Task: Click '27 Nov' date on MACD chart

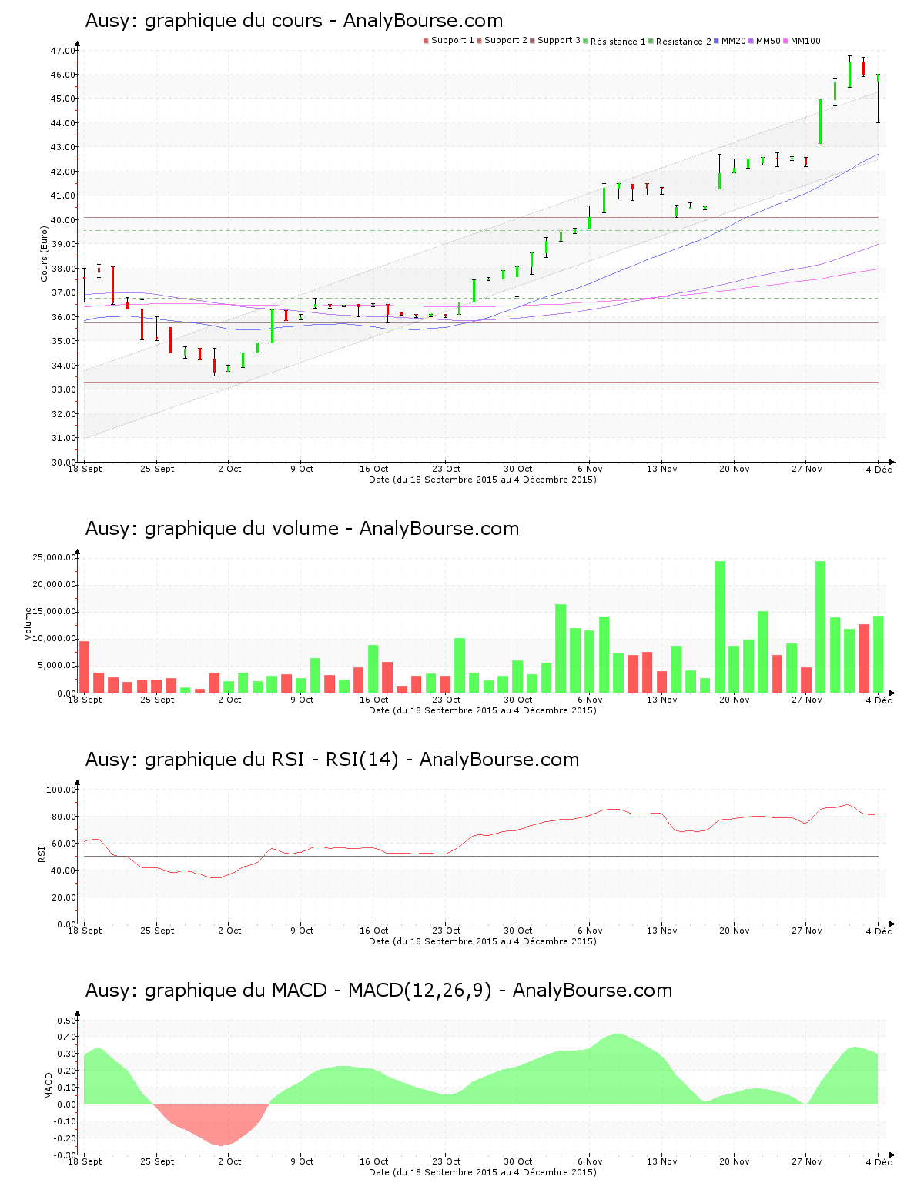Action: tap(807, 1161)
